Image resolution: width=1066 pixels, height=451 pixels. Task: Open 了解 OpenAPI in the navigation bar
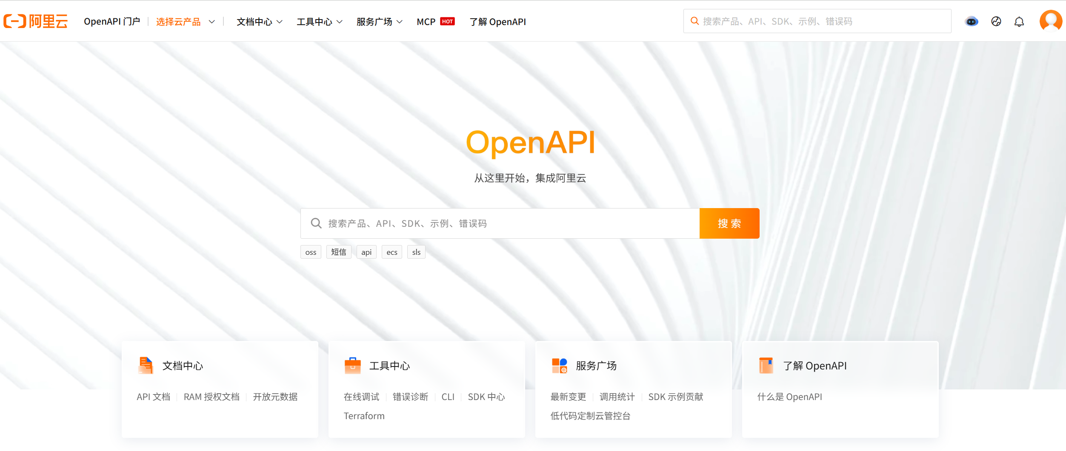tap(497, 22)
